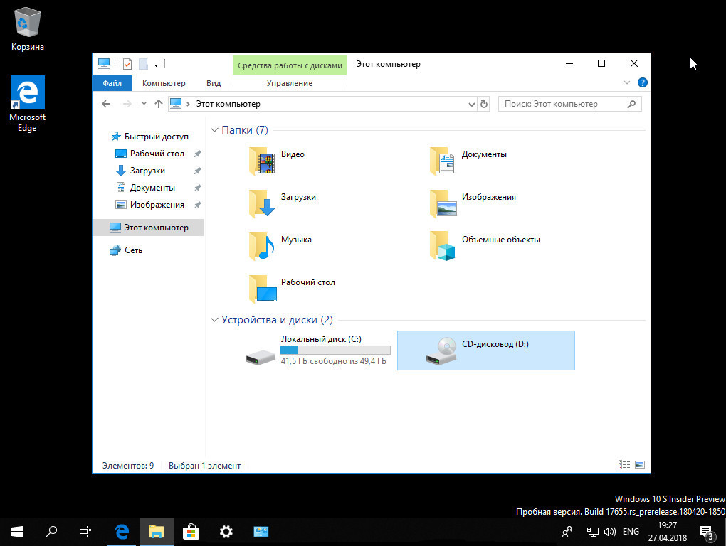726x546 pixels.
Task: Select the CD drive (D:)
Action: [485, 350]
